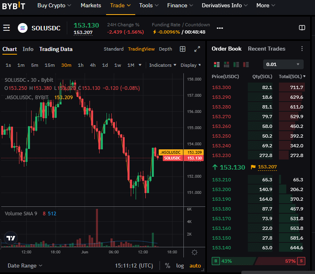Select the 4h timeframe
This screenshot has width=315, height=274.
coord(93,65)
